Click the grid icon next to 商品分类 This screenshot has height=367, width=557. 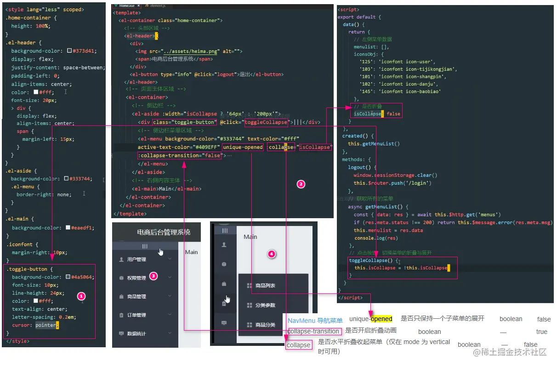pyautogui.click(x=250, y=325)
